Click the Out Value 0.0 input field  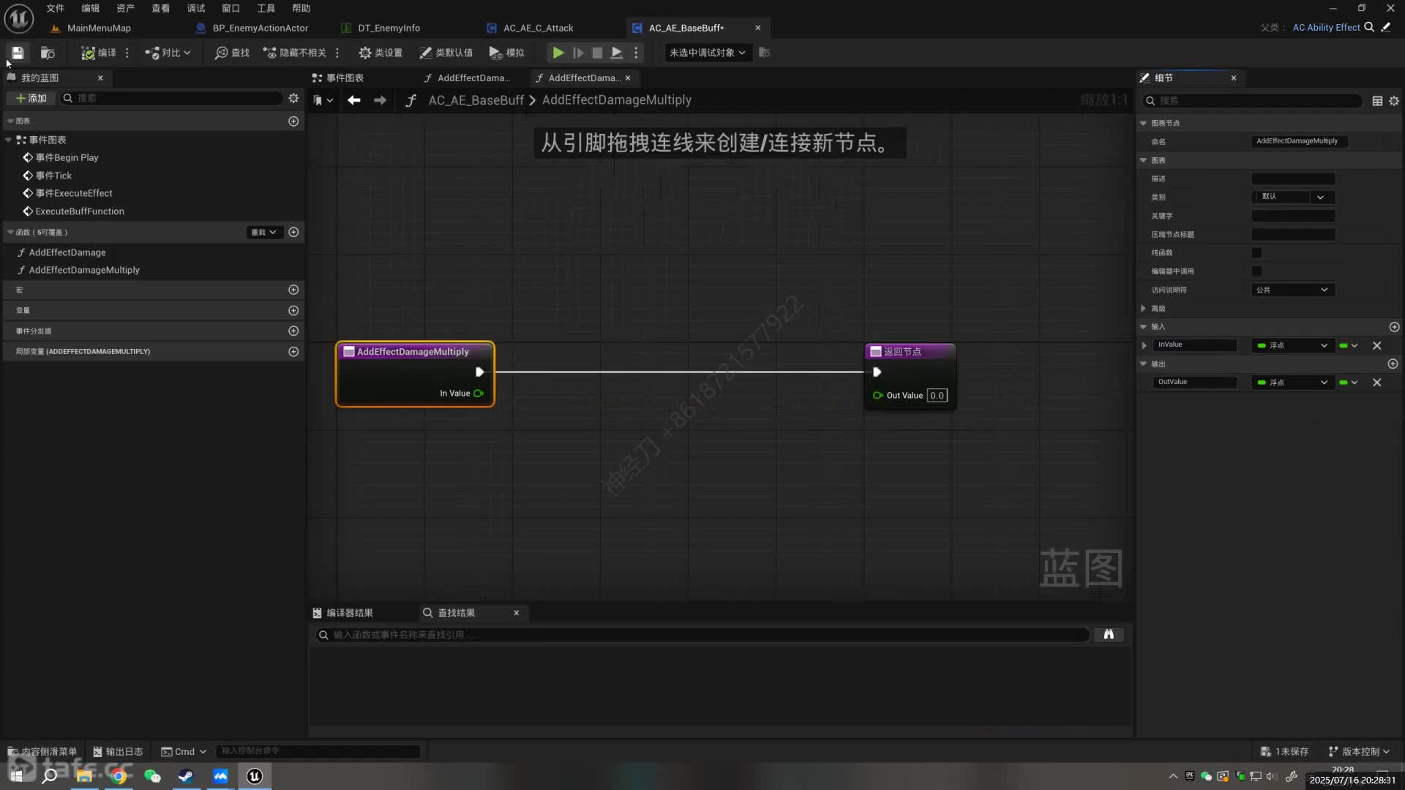tap(937, 396)
